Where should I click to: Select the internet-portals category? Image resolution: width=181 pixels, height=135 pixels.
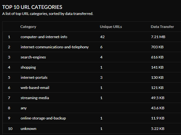click(x=34, y=78)
